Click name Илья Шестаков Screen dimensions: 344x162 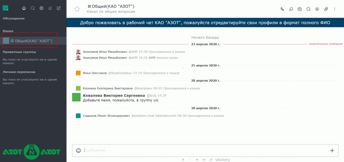point(95,73)
